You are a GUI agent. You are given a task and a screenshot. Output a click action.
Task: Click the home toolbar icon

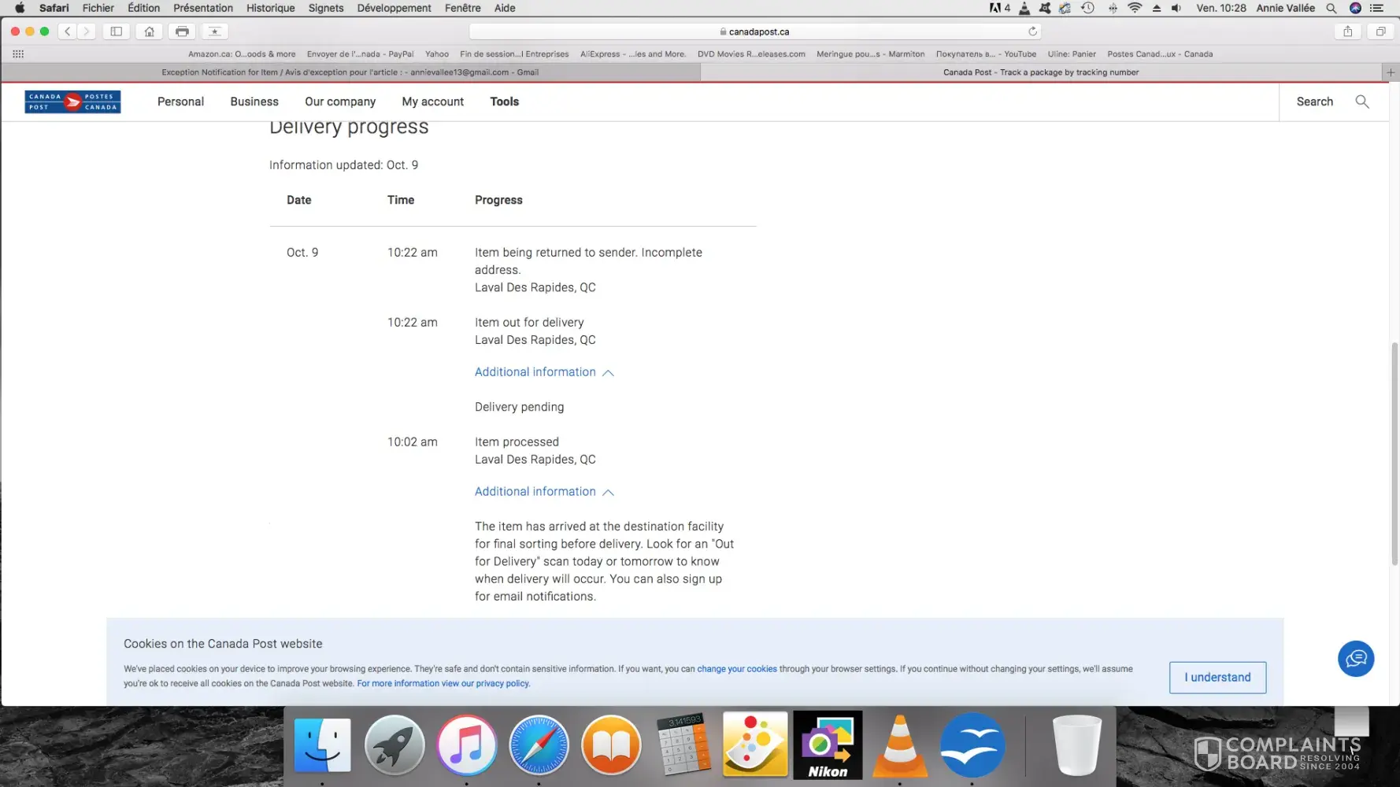click(149, 31)
